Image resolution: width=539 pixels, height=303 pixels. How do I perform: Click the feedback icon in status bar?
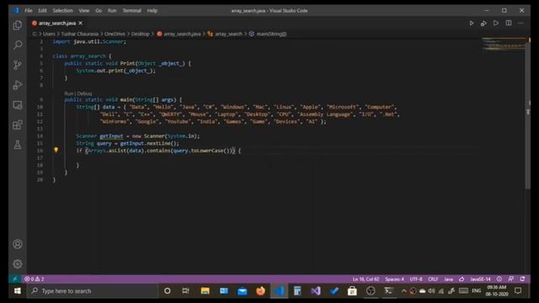(511, 279)
